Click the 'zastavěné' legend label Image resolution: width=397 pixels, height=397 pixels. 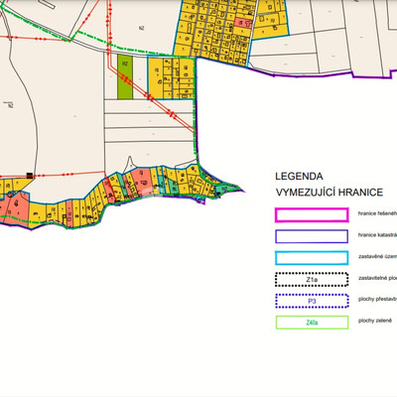377,256
